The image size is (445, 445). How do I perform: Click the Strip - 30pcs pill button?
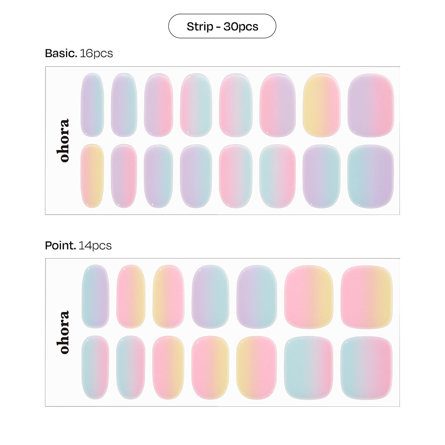tap(222, 26)
